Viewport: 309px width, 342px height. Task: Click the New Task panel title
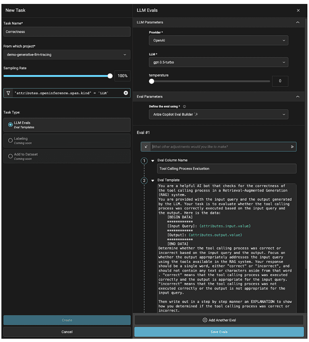15,10
